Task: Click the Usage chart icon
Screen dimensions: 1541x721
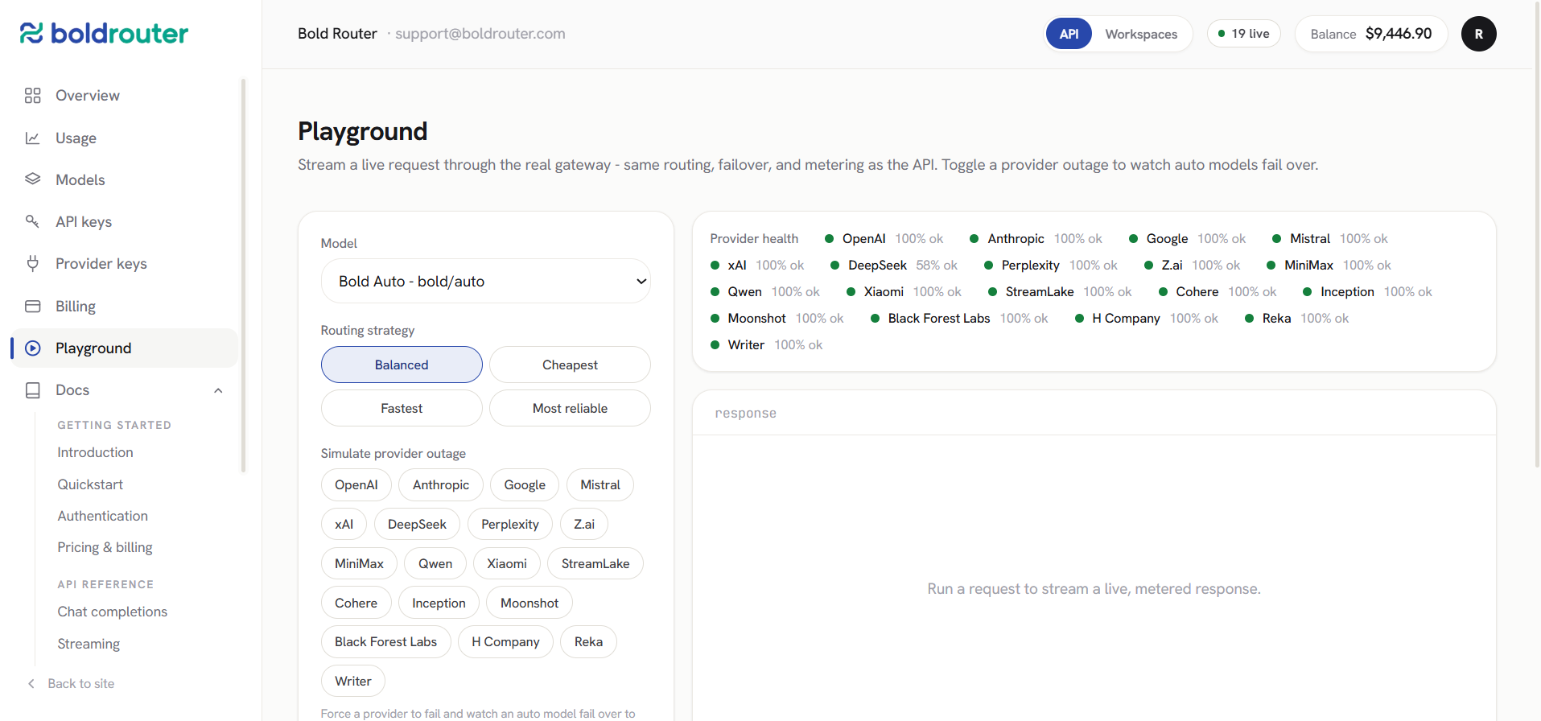Action: click(x=32, y=138)
